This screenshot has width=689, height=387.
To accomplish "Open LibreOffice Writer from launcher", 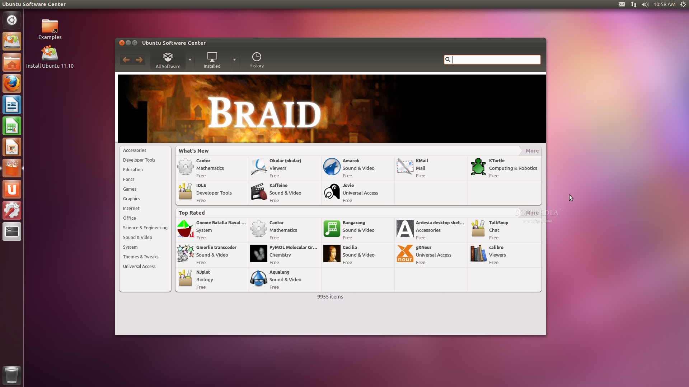I will 12,105.
